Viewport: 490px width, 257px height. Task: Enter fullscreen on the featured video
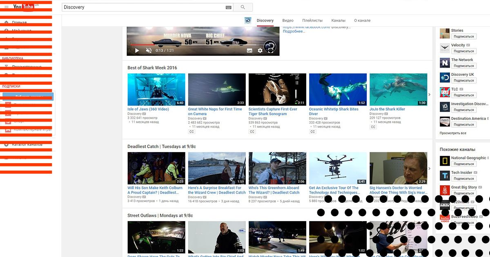[x=270, y=51]
